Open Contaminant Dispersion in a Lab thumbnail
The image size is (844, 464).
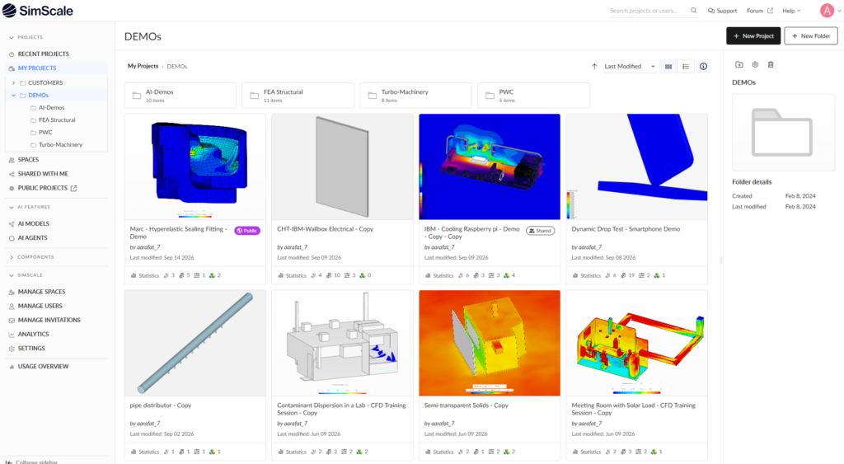pos(342,344)
